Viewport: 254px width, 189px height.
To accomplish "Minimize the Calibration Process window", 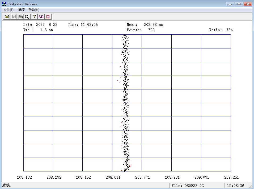I will (230, 4).
